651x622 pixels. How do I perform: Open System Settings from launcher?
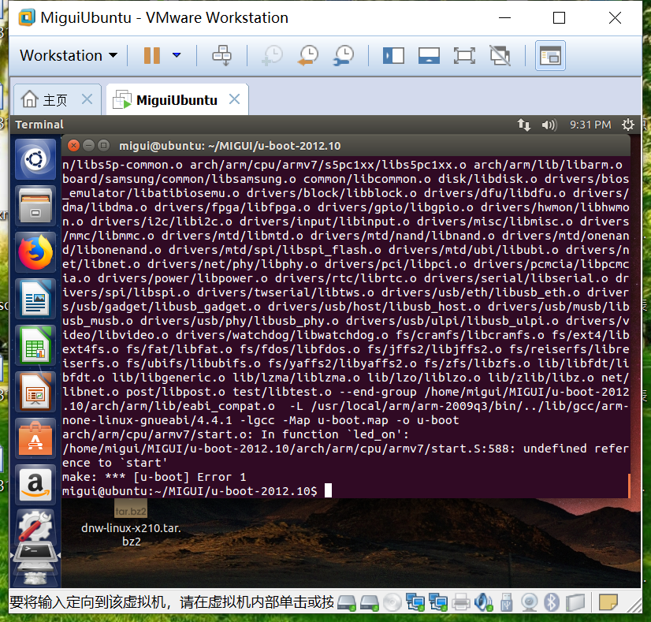click(35, 526)
